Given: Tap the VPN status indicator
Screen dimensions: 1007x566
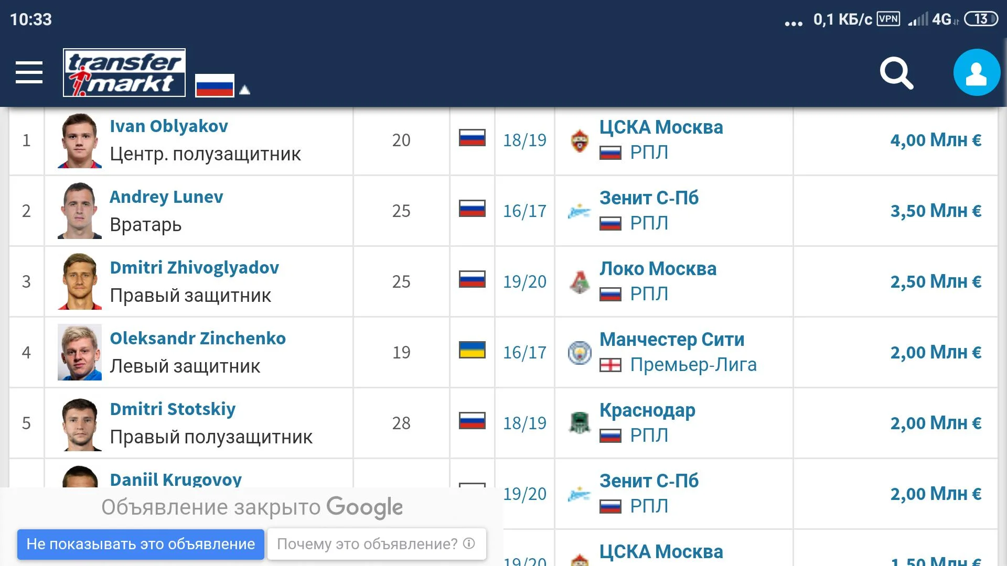Looking at the screenshot, I should pyautogui.click(x=888, y=19).
